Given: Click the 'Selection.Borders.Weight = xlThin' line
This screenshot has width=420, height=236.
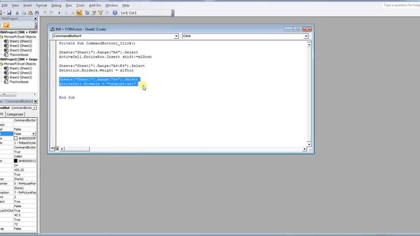Looking at the screenshot, I should point(96,70).
